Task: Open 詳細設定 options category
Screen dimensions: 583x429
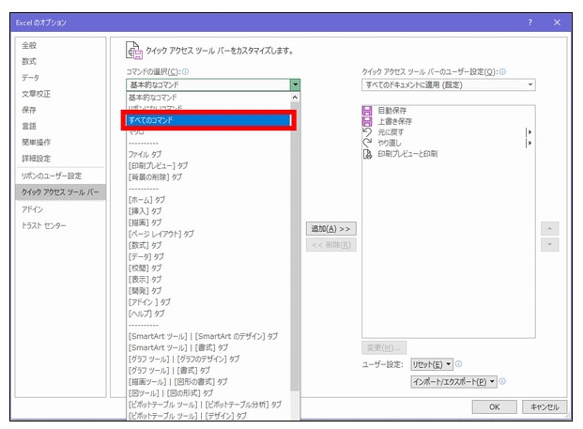Action: coord(60,159)
